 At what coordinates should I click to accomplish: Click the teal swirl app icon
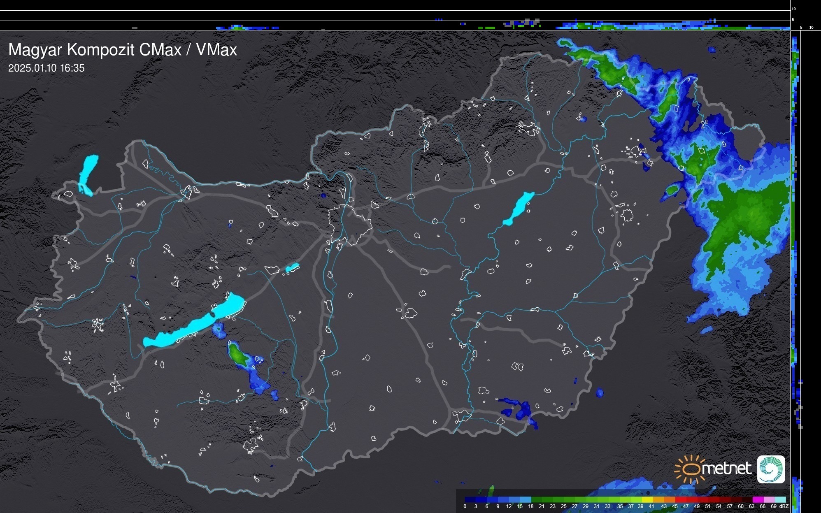(771, 469)
